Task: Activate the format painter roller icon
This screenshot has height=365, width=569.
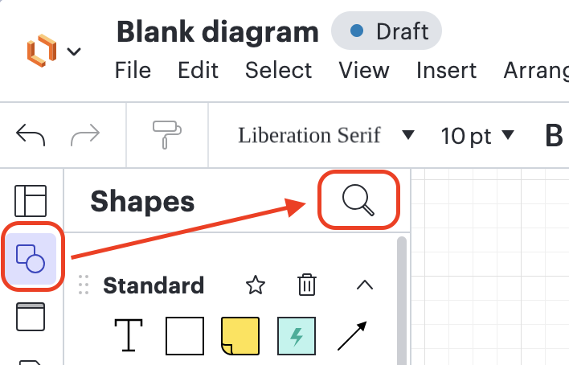Action: coord(167,135)
